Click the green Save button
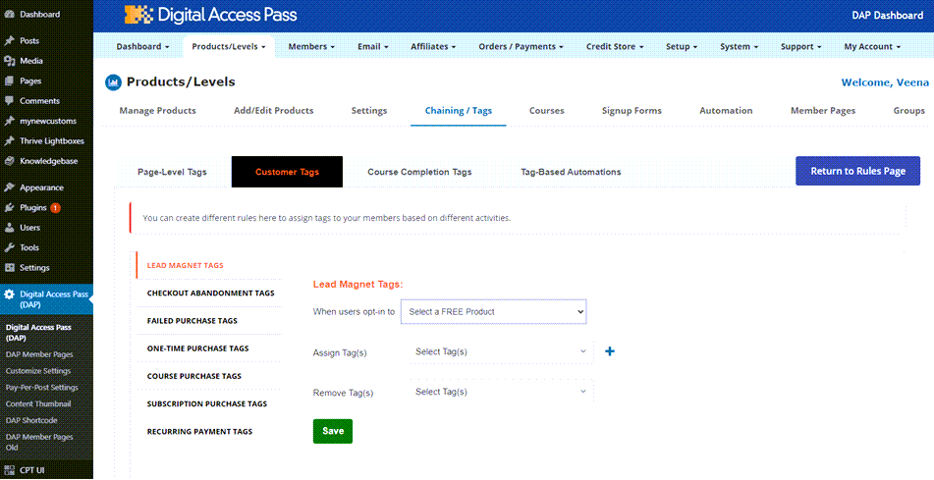 point(333,431)
